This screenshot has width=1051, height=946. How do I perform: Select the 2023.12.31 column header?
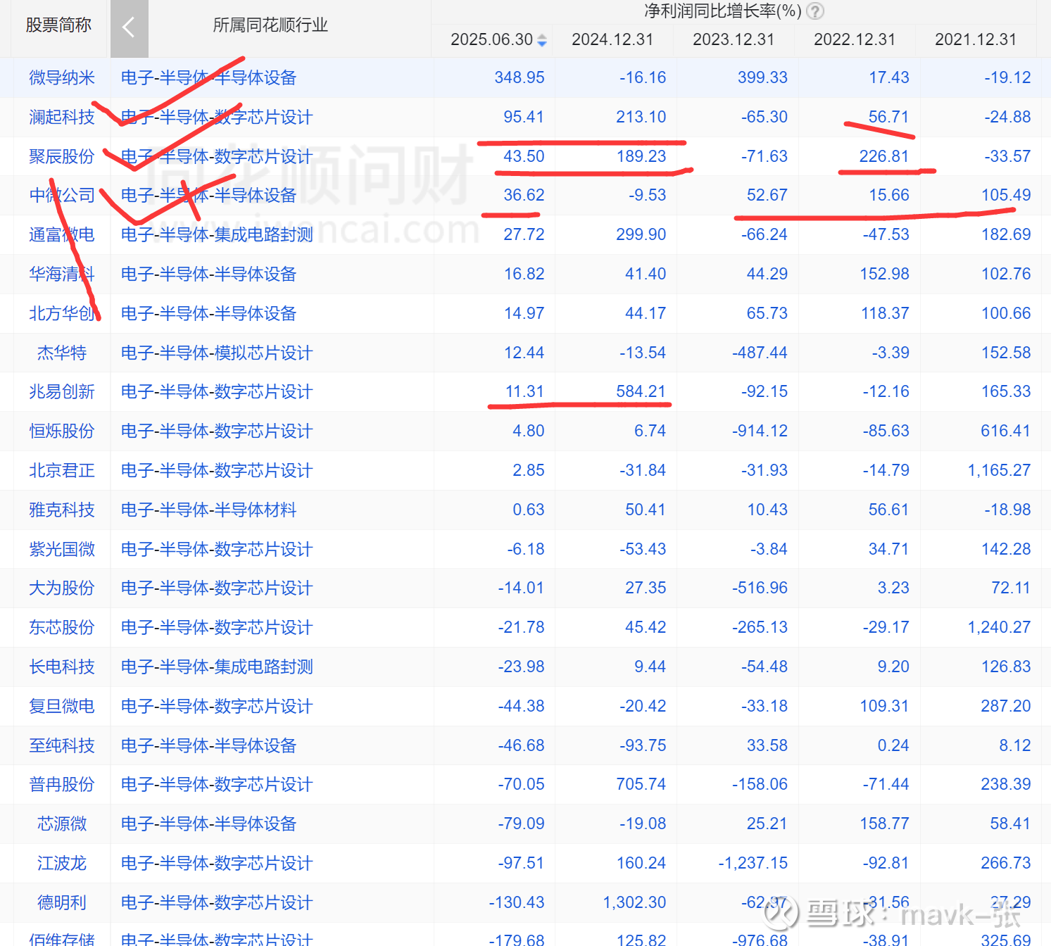(734, 39)
